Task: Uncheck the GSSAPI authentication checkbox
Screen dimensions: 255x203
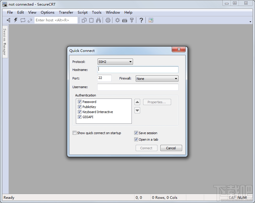Action: pyautogui.click(x=79, y=117)
